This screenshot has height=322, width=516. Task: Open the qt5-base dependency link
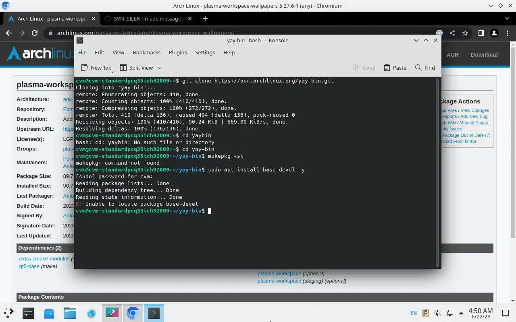pos(29,266)
